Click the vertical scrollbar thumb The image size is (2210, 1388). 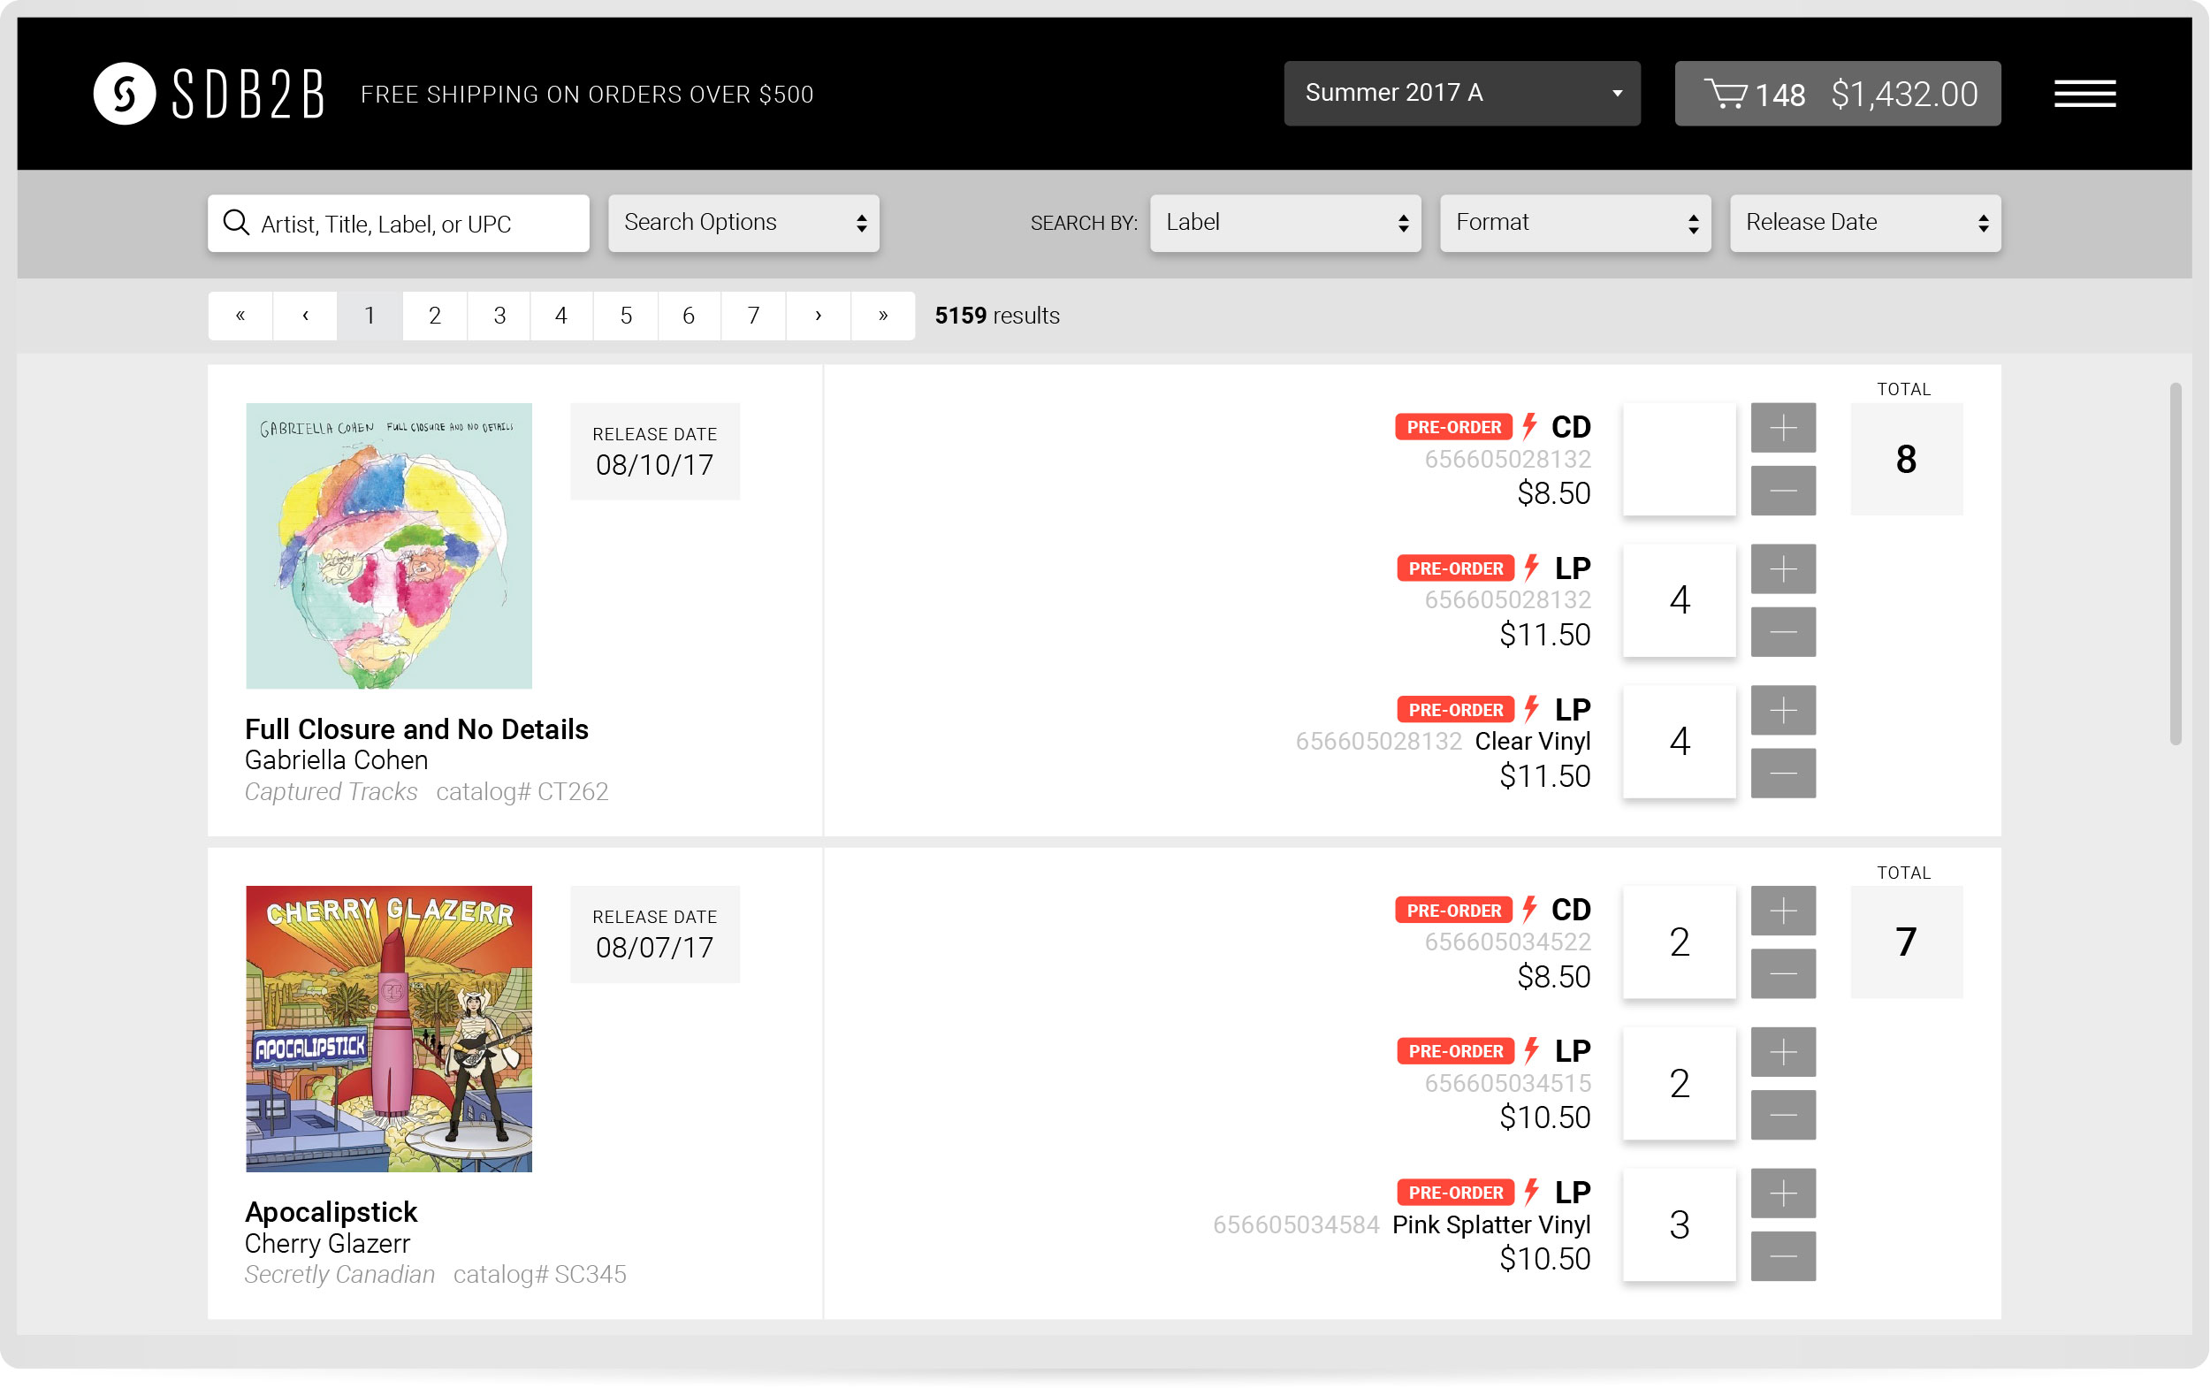(2176, 564)
